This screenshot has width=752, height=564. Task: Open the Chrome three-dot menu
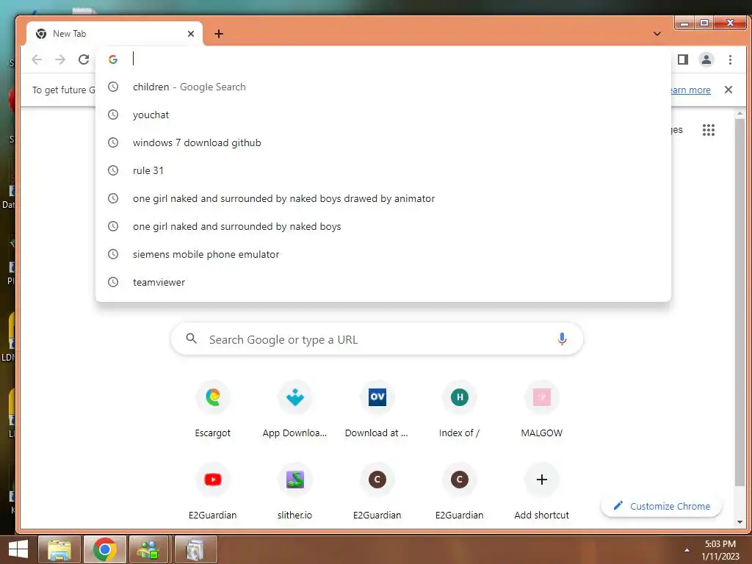point(730,59)
